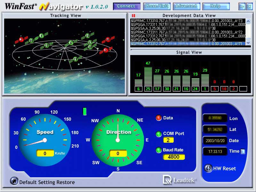Click the HW Reset label
256x192 pixels.
pos(225,169)
